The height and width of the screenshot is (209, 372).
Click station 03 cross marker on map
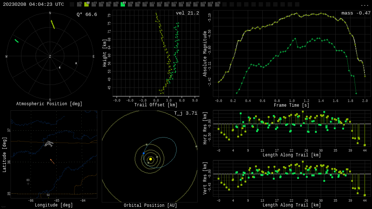click(28, 184)
